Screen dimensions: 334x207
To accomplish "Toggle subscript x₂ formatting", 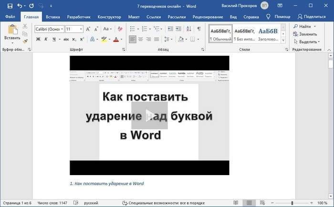I will (74, 39).
